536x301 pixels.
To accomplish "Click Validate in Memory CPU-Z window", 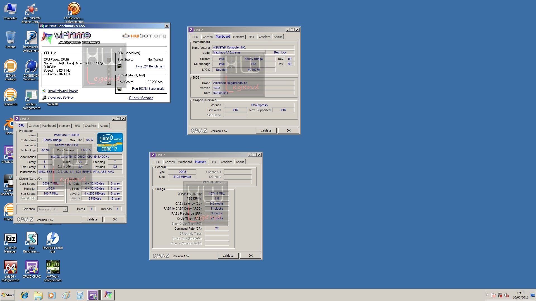I will click(x=228, y=256).
